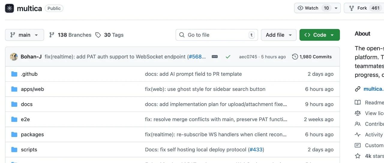The height and width of the screenshot is (163, 384).
Task: Click the Activity pulse icon
Action: tap(358, 135)
